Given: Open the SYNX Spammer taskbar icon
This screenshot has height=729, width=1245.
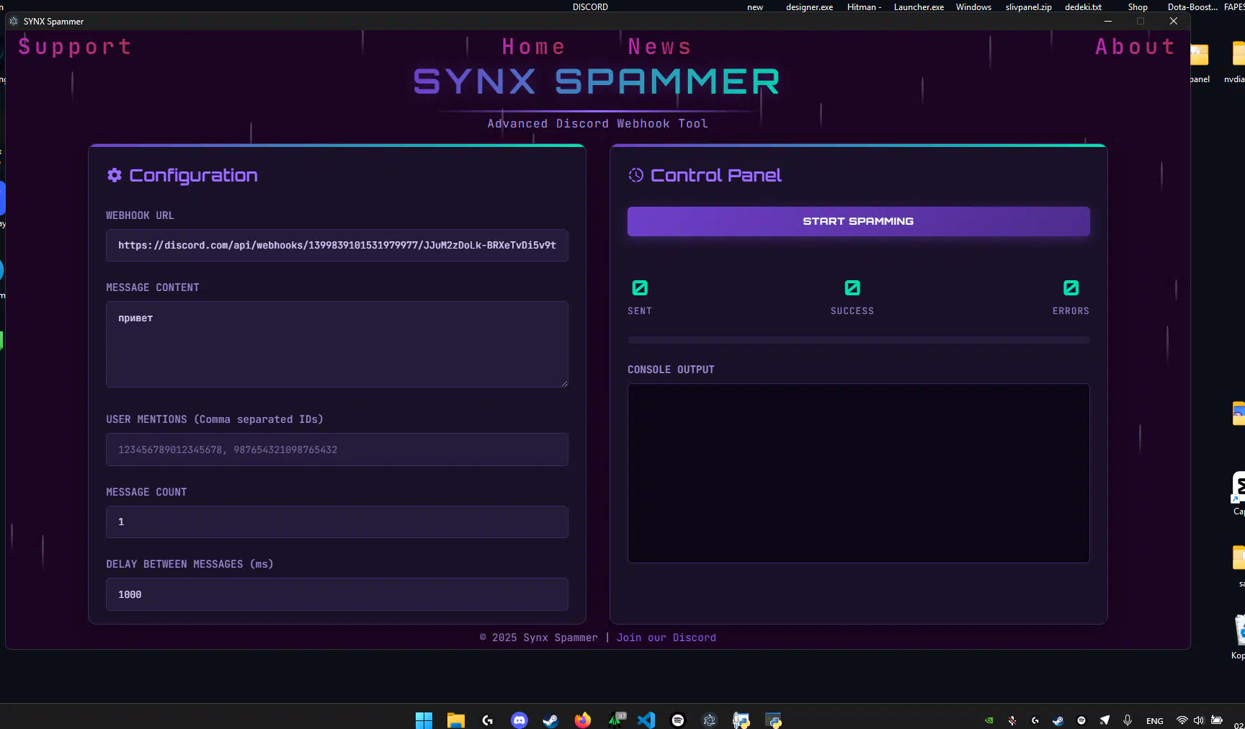Looking at the screenshot, I should click(710, 720).
